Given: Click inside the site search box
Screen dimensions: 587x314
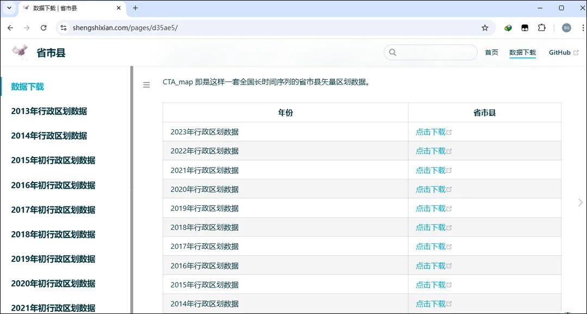Looking at the screenshot, I should pos(430,52).
